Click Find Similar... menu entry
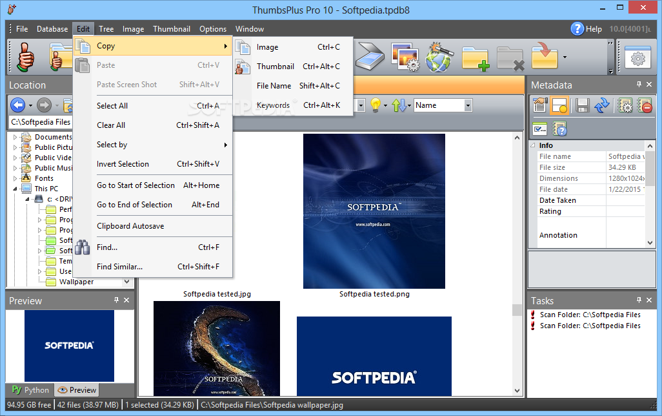The height and width of the screenshot is (416, 662). click(x=153, y=267)
